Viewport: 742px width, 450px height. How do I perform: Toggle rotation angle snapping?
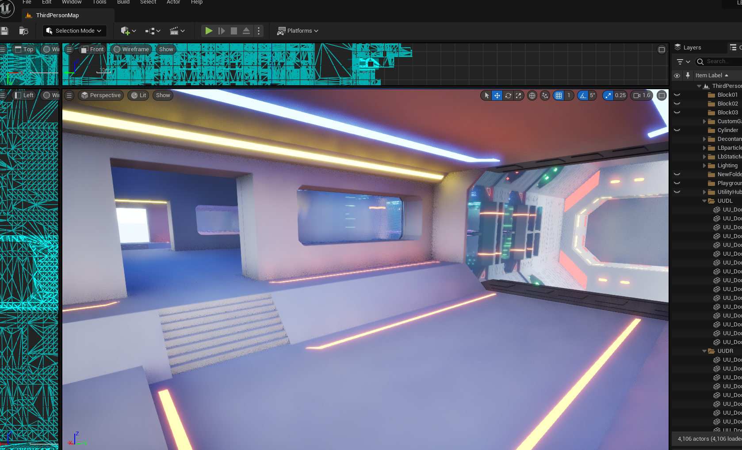[583, 95]
